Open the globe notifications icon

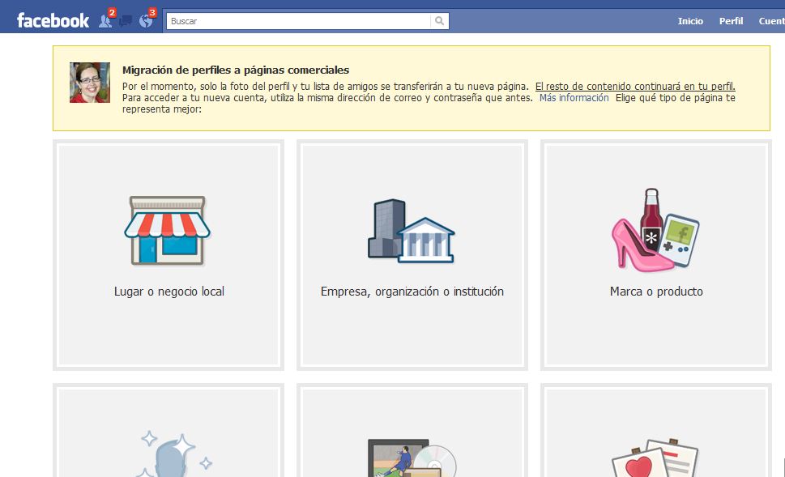click(x=146, y=21)
